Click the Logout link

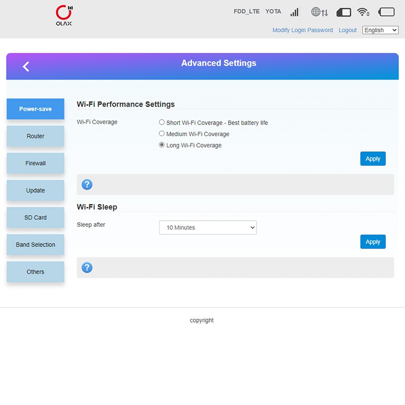347,30
